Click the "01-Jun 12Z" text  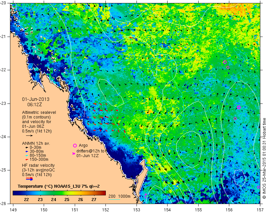(x=87, y=155)
